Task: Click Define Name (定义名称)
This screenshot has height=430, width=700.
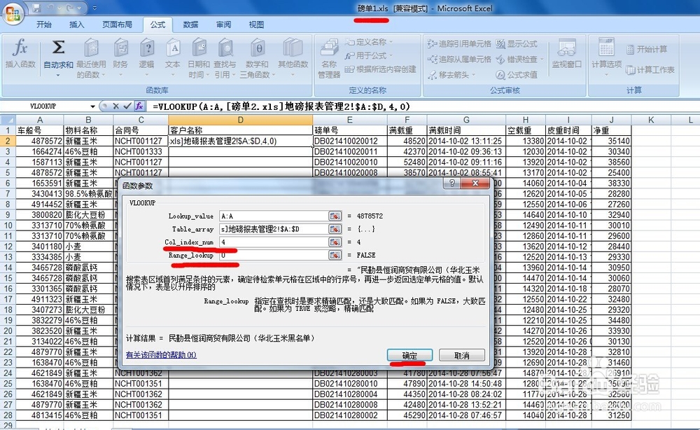Action: click(x=369, y=42)
